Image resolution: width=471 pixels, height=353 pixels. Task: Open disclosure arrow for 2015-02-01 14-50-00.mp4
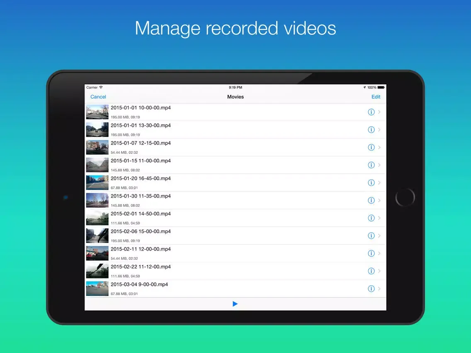[380, 218]
